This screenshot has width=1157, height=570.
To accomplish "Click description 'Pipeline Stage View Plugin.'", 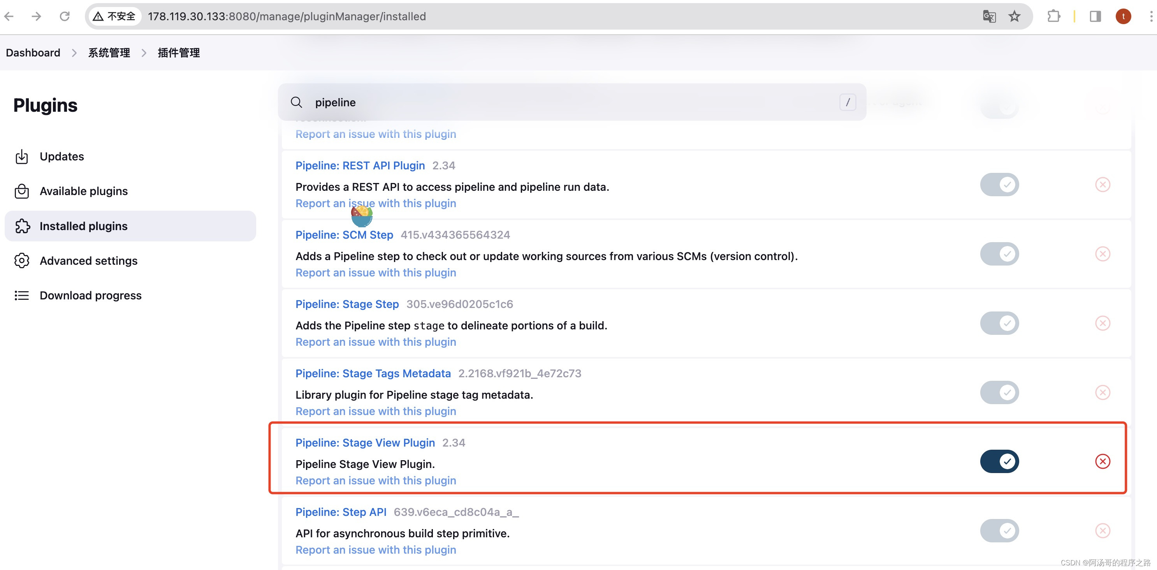I will 365,464.
